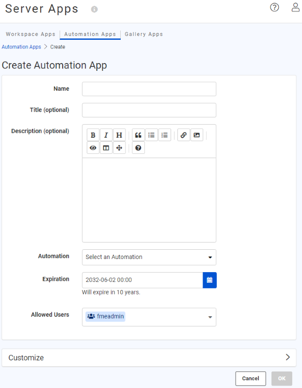Open the calendar picker for Expiration
The height and width of the screenshot is (388, 302).
click(x=209, y=280)
